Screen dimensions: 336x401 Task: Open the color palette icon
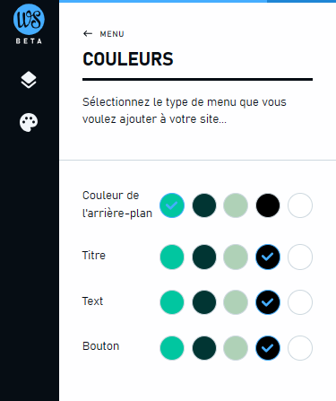(29, 122)
